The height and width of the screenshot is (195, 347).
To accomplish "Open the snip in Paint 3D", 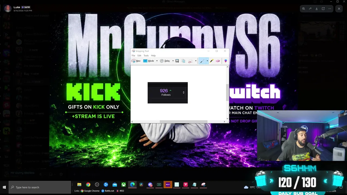I will (x=226, y=61).
